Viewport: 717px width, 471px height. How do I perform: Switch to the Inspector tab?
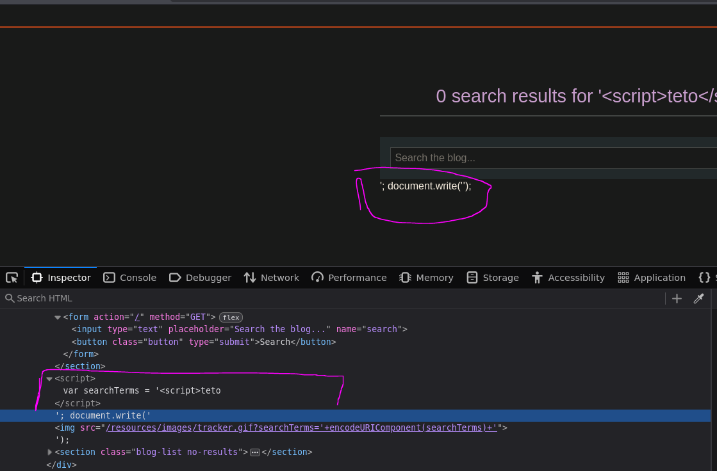61,278
